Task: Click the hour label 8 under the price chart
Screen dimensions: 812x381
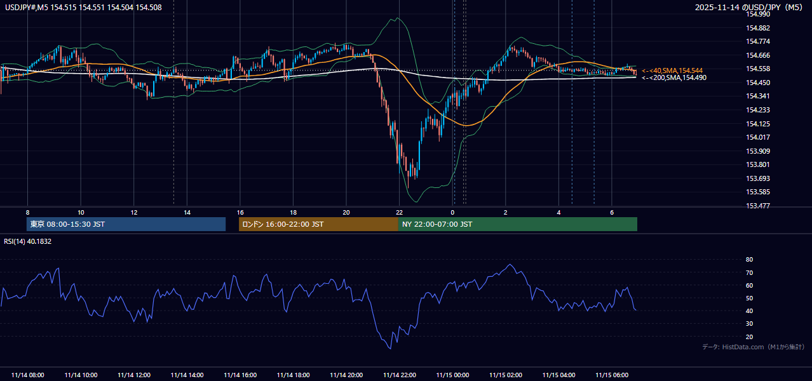Action: tap(27, 212)
